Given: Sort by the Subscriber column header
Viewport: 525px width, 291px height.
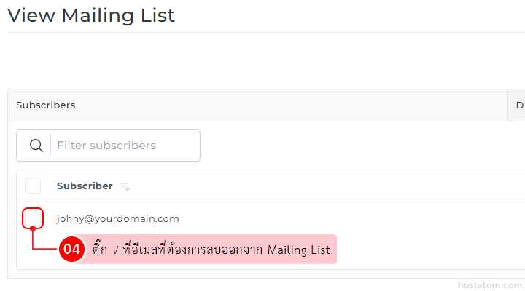Looking at the screenshot, I should (85, 186).
